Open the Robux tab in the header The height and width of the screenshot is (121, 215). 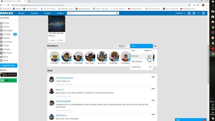[60, 13]
